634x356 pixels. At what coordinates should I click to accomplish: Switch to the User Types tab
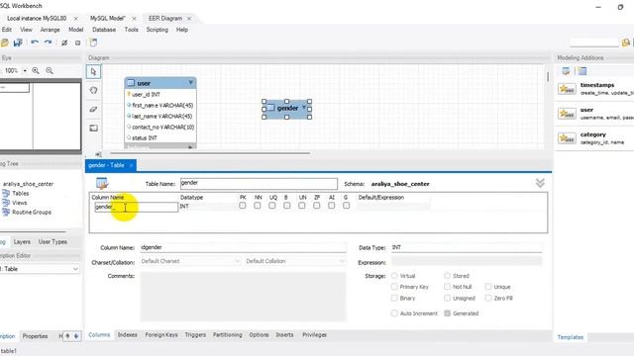point(53,241)
